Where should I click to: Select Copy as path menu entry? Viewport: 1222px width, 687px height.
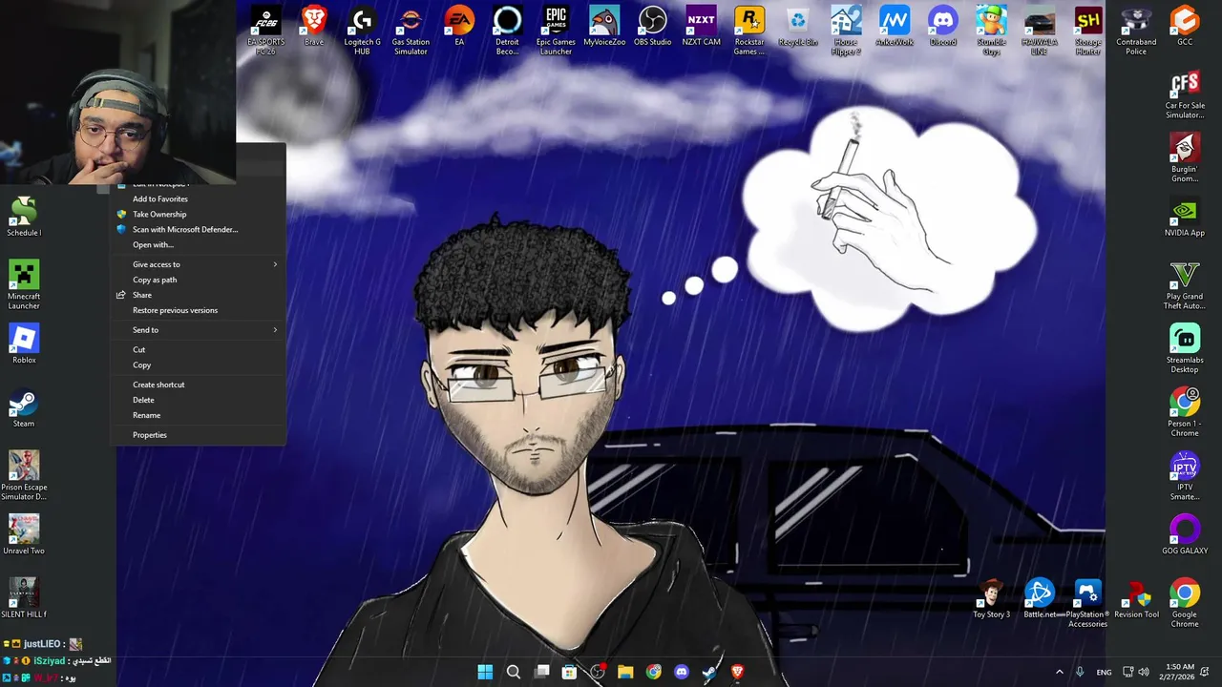[x=199, y=280]
